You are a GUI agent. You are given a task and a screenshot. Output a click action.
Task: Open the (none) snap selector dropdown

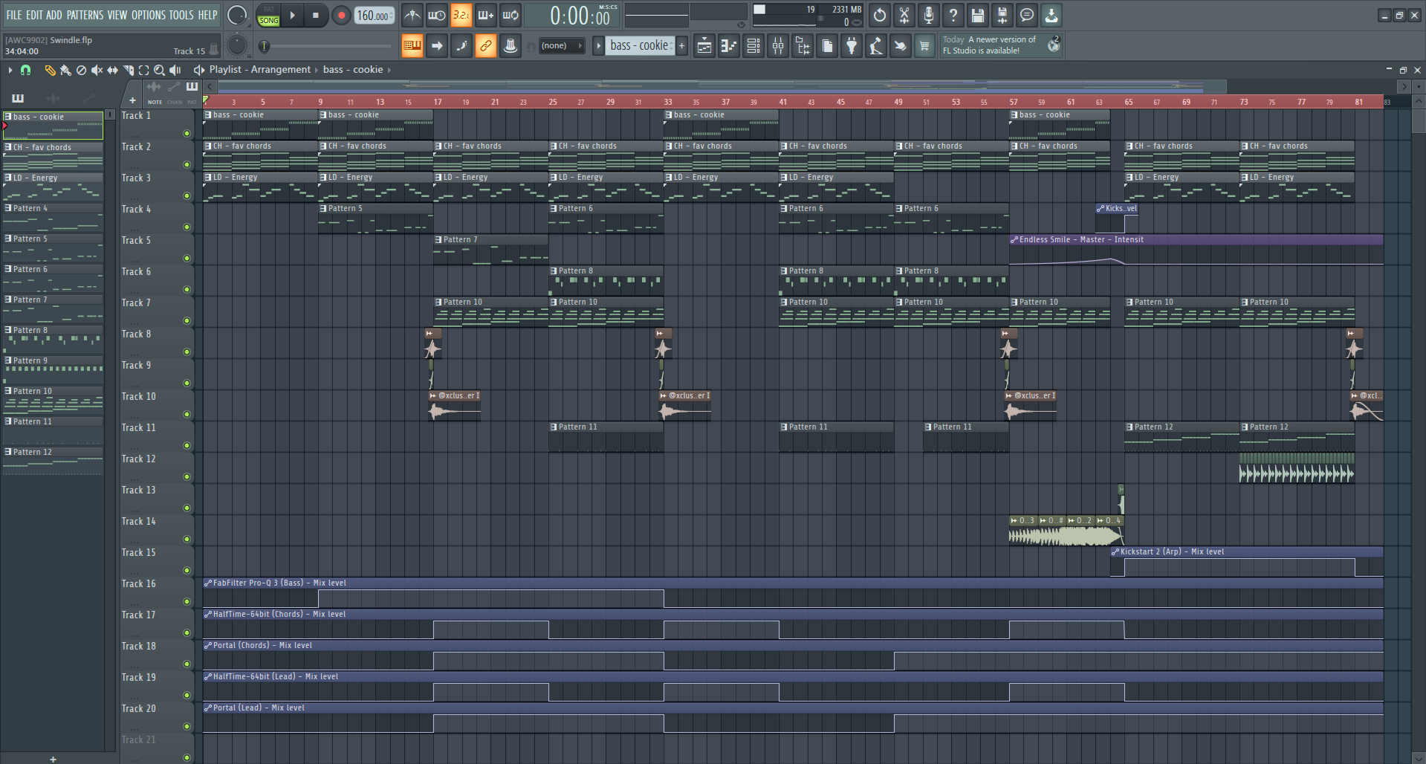coord(562,46)
